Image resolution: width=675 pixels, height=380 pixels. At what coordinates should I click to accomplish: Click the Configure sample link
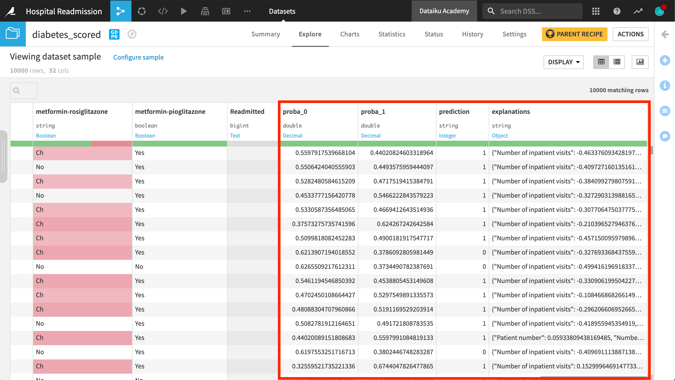[138, 57]
